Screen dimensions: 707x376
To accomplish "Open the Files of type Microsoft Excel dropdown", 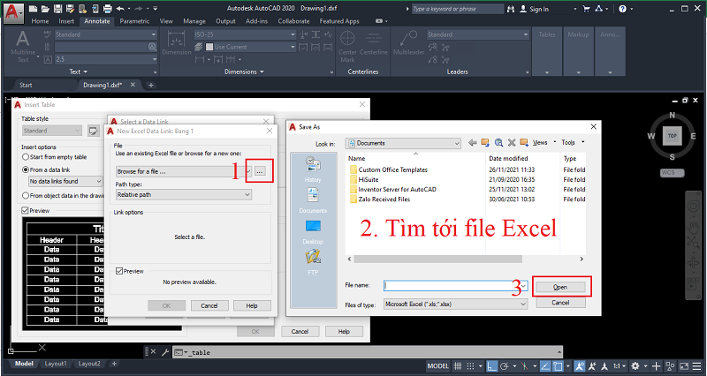I will 455,305.
